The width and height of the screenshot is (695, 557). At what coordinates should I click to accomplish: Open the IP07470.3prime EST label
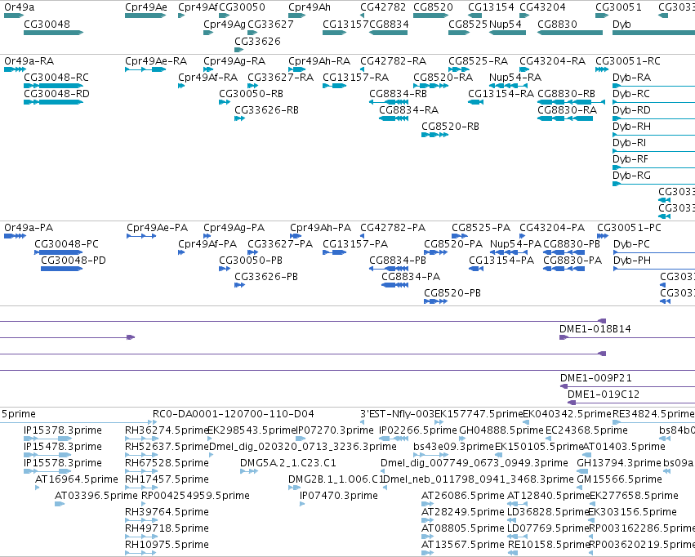tap(339, 496)
